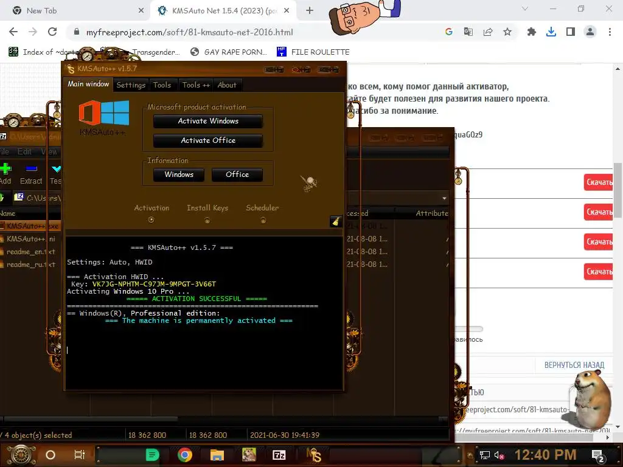623x467 pixels.
Task: Click the KMSAuto icon on the taskbar
Action: (x=313, y=455)
